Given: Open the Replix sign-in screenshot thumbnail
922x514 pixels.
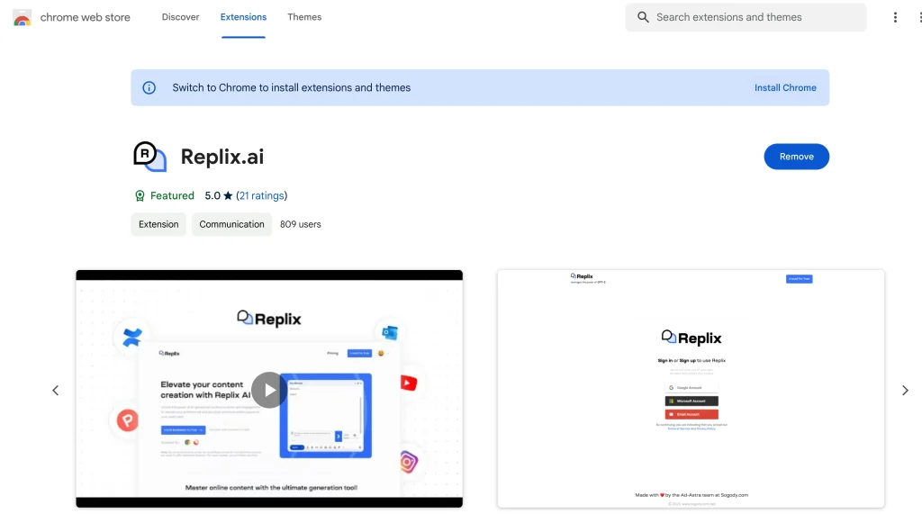Looking at the screenshot, I should 691,389.
